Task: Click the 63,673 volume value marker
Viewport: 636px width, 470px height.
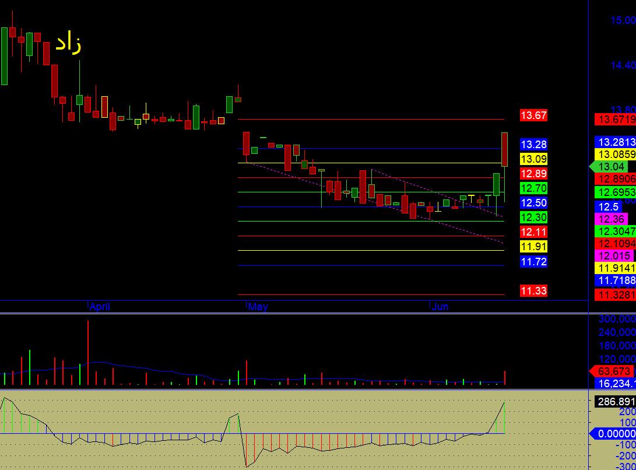Action: pyautogui.click(x=612, y=371)
